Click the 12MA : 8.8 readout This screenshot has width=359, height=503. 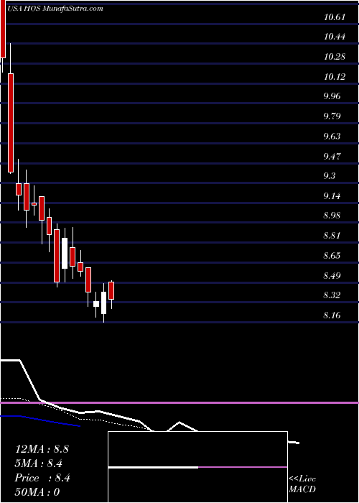(42, 449)
